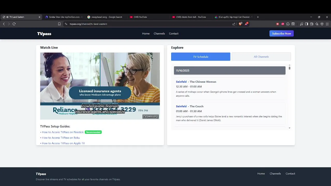Open the music note playlist icon

(x=301, y=24)
